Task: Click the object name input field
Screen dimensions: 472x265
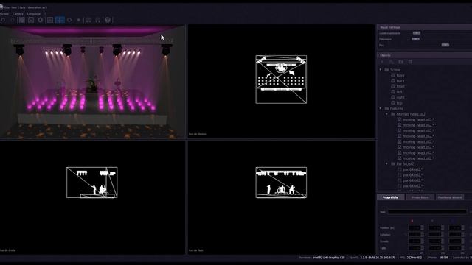Action: [x=427, y=212]
